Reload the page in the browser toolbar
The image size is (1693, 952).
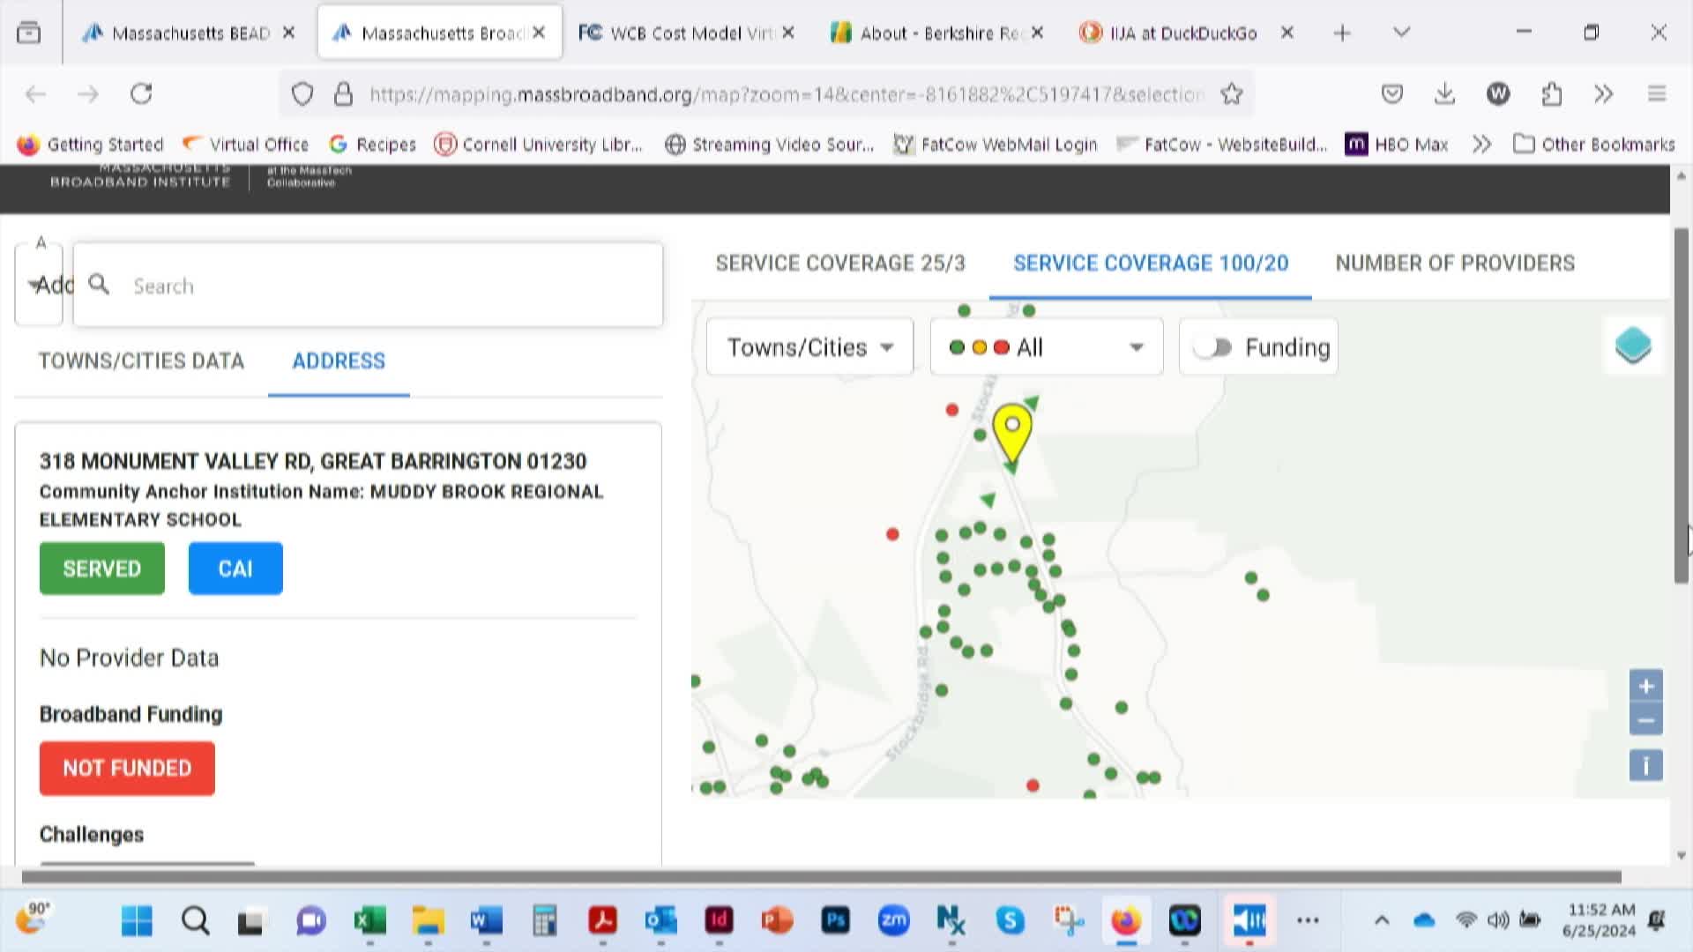pyautogui.click(x=141, y=94)
